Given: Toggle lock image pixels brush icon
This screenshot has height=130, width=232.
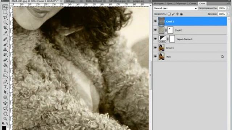Looking at the screenshot, I should (173, 14).
